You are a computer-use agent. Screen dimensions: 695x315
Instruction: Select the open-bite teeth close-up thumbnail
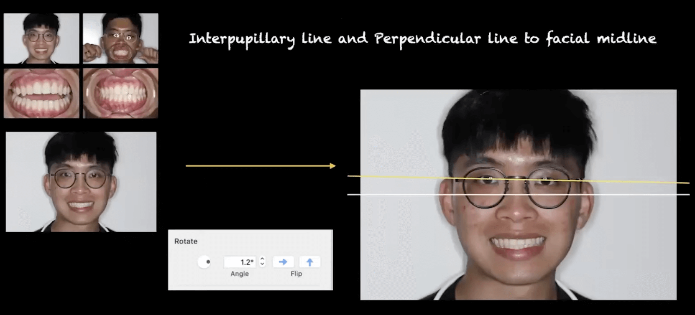pyautogui.click(x=41, y=93)
